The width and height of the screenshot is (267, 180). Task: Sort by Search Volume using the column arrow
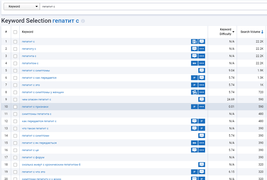click(x=262, y=32)
